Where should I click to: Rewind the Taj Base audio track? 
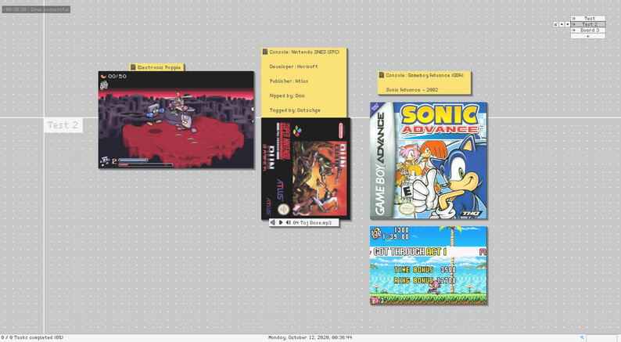[288, 222]
